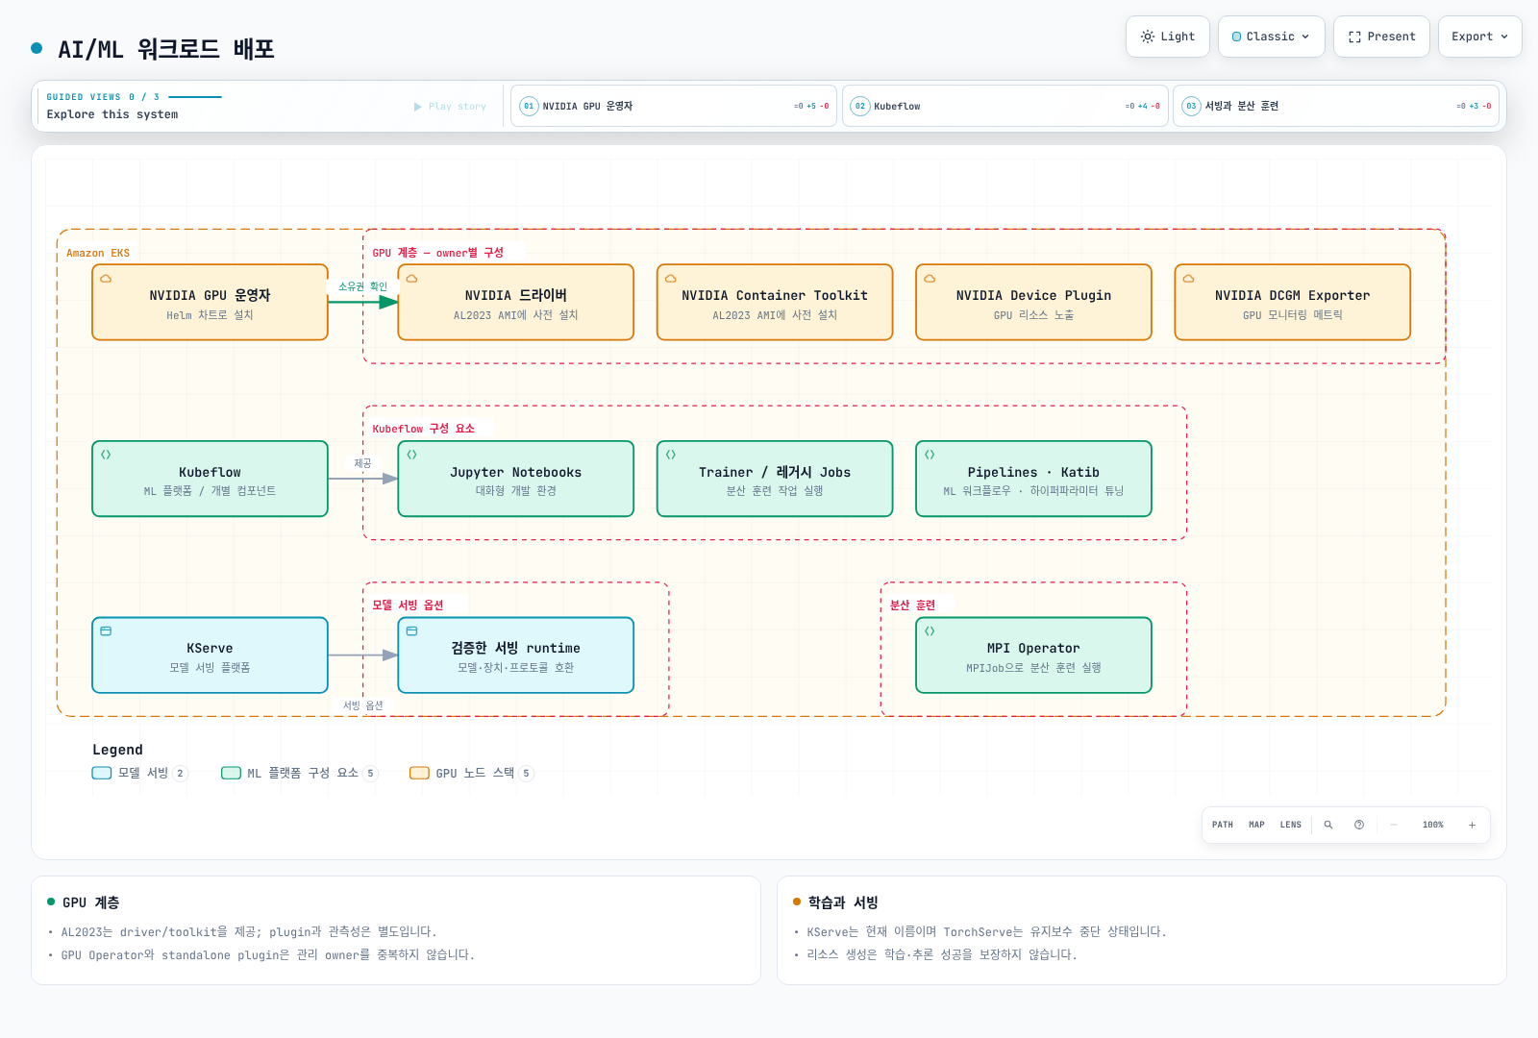Open the help question-mark icon

[1359, 825]
